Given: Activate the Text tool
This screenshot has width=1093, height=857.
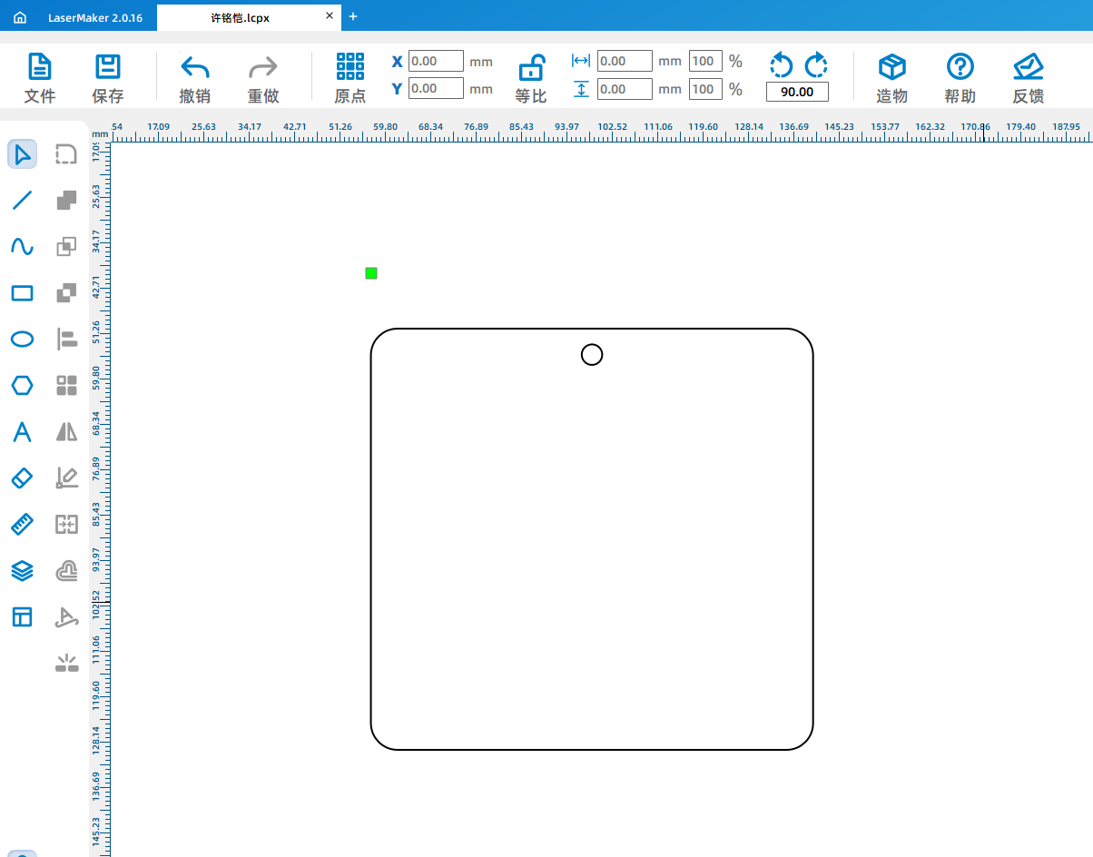Looking at the screenshot, I should pos(22,432).
